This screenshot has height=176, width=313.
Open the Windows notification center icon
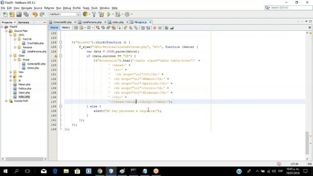point(305,171)
